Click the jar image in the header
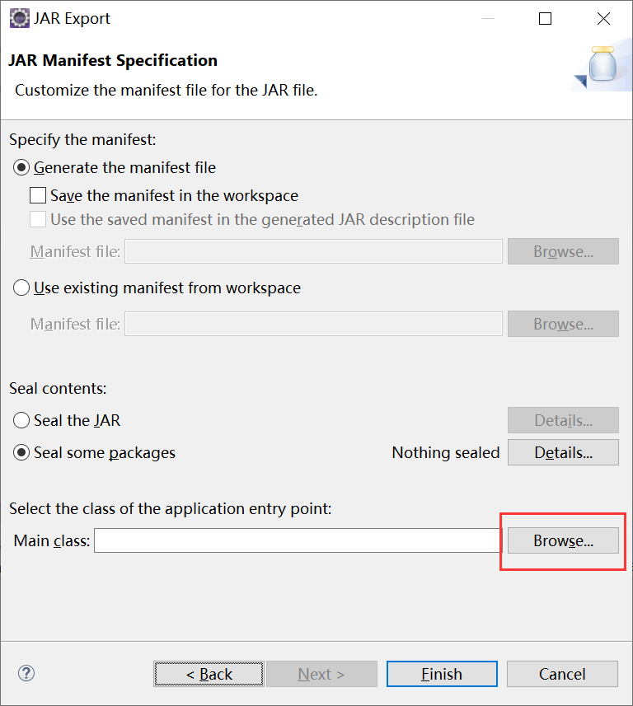 pos(603,64)
